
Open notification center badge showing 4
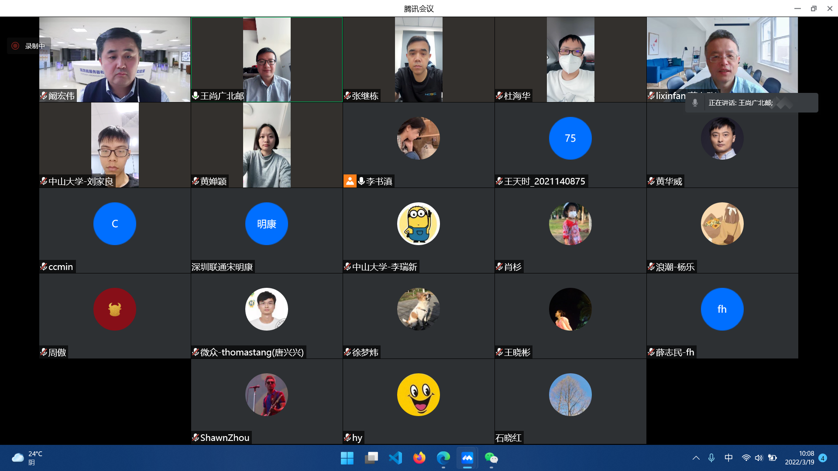(823, 458)
